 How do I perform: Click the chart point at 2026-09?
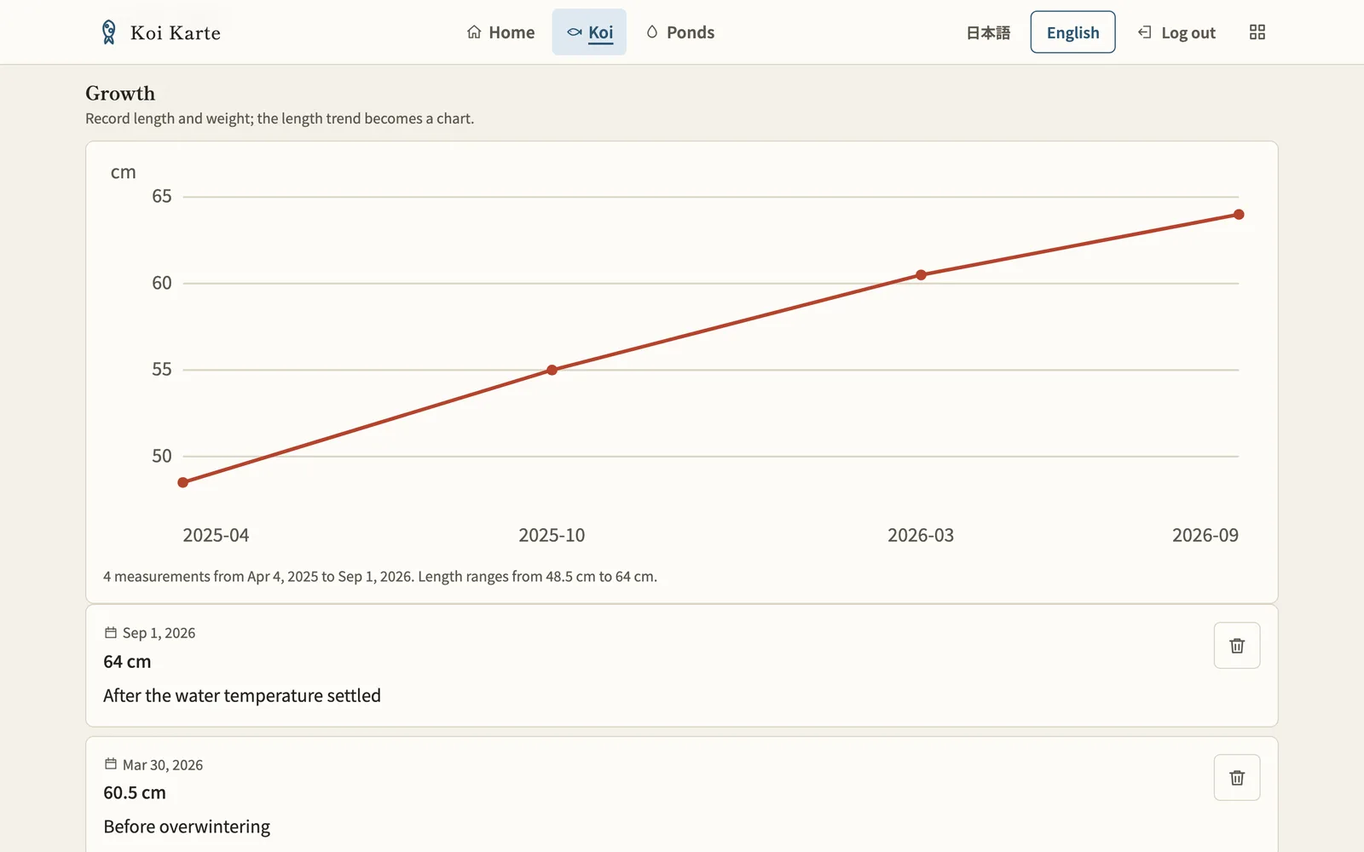pos(1239,214)
